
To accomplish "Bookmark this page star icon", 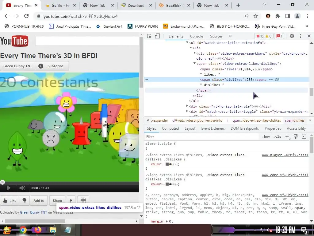I will (x=256, y=16).
